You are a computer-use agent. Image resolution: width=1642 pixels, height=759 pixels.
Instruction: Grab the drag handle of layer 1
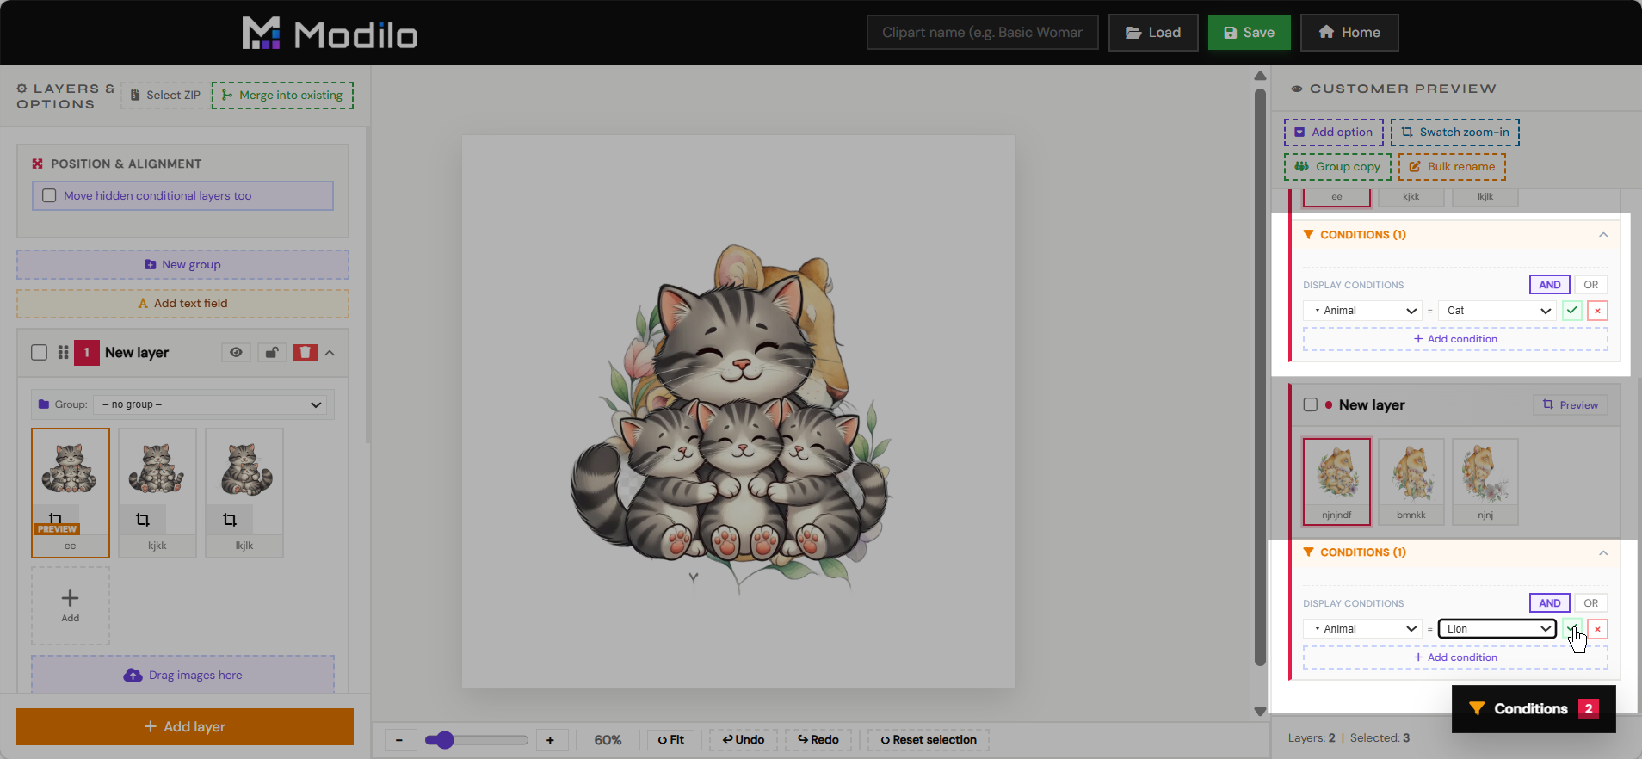point(63,352)
